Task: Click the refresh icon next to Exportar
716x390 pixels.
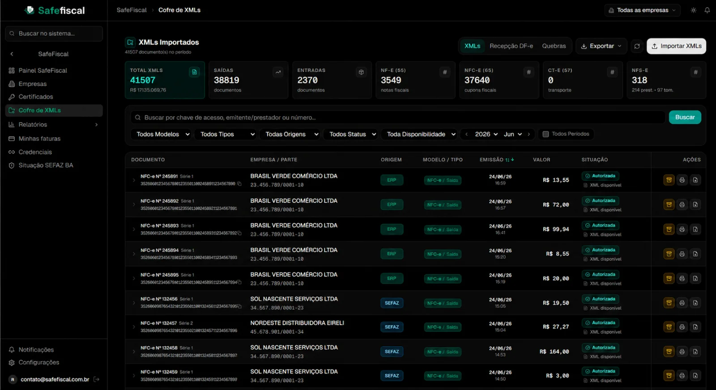Action: pos(637,46)
